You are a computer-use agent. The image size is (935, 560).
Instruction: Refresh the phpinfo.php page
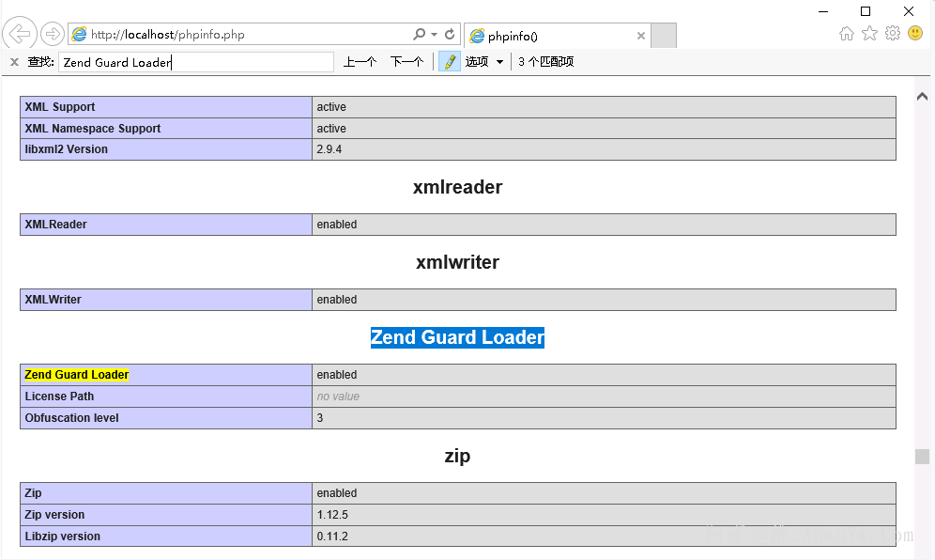tap(450, 35)
